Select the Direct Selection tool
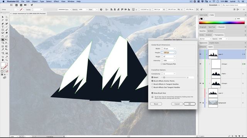Viewport: 247px width, 138px height. tap(7, 17)
